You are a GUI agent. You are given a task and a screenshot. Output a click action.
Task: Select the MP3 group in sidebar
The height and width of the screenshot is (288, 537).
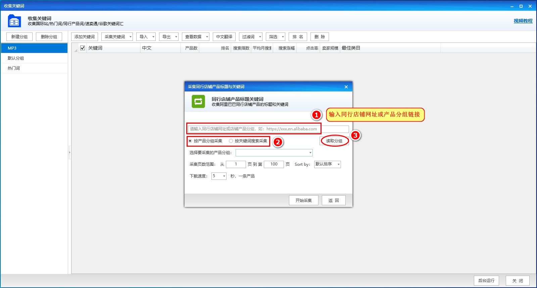click(34, 48)
